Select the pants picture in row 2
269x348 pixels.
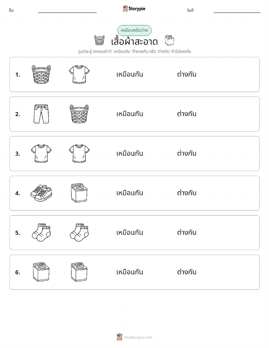pyautogui.click(x=41, y=114)
